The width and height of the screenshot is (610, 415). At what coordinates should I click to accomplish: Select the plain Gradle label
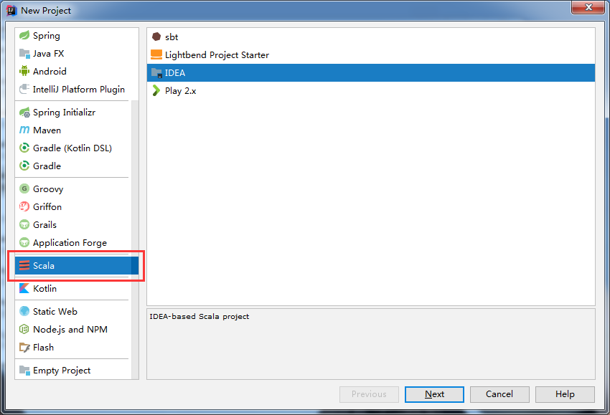47,166
